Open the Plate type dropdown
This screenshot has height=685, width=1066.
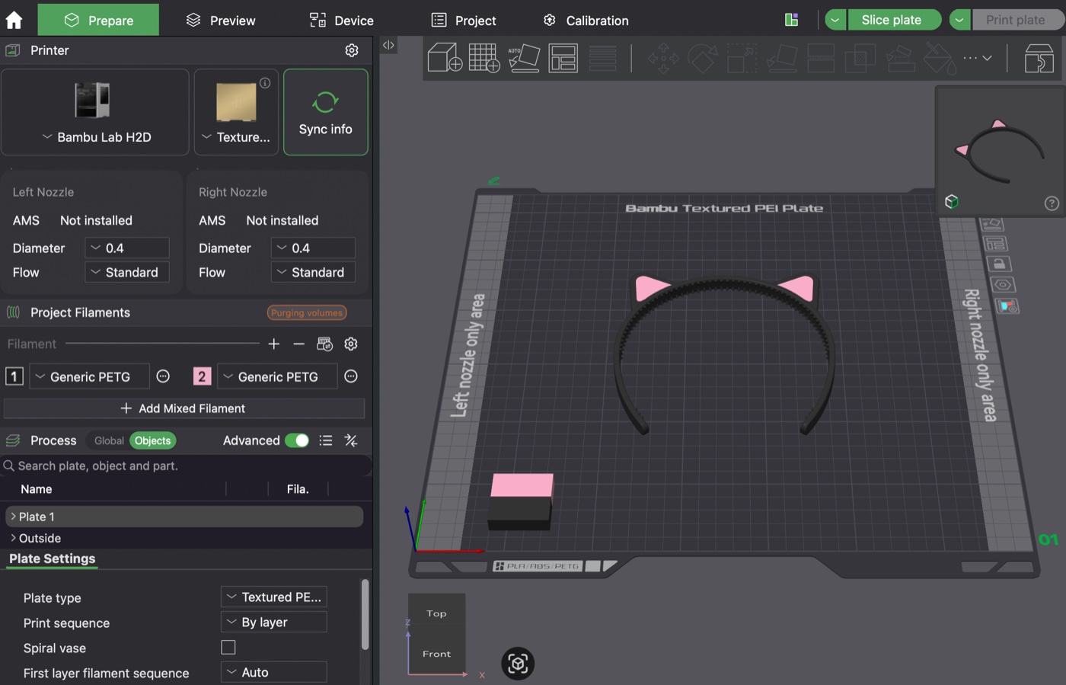coord(274,597)
